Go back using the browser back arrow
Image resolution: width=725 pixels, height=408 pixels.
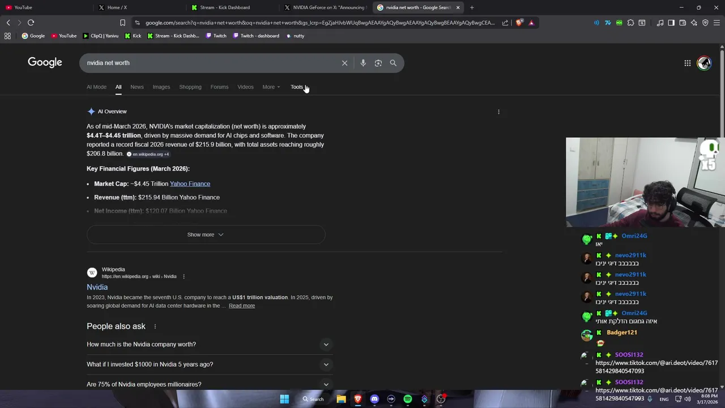(8, 23)
